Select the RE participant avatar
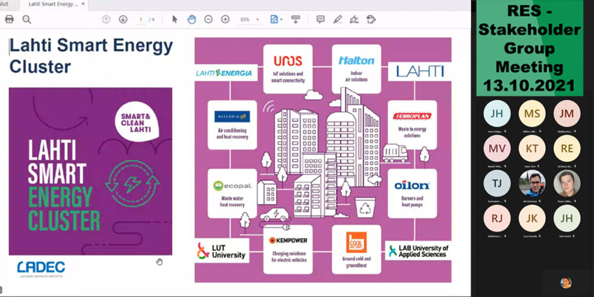Viewport: 594px width, 297px height. point(567,148)
